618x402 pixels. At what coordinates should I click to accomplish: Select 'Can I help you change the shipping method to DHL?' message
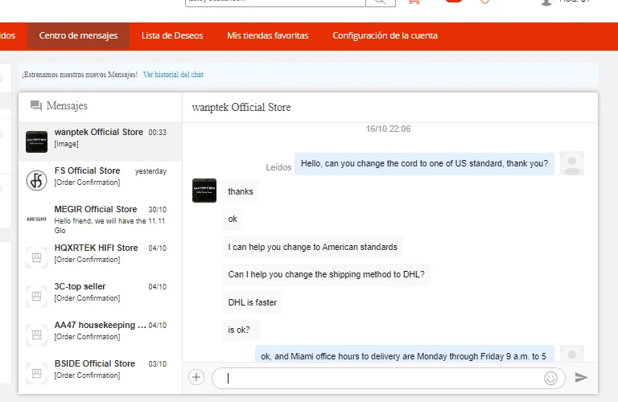coord(327,274)
